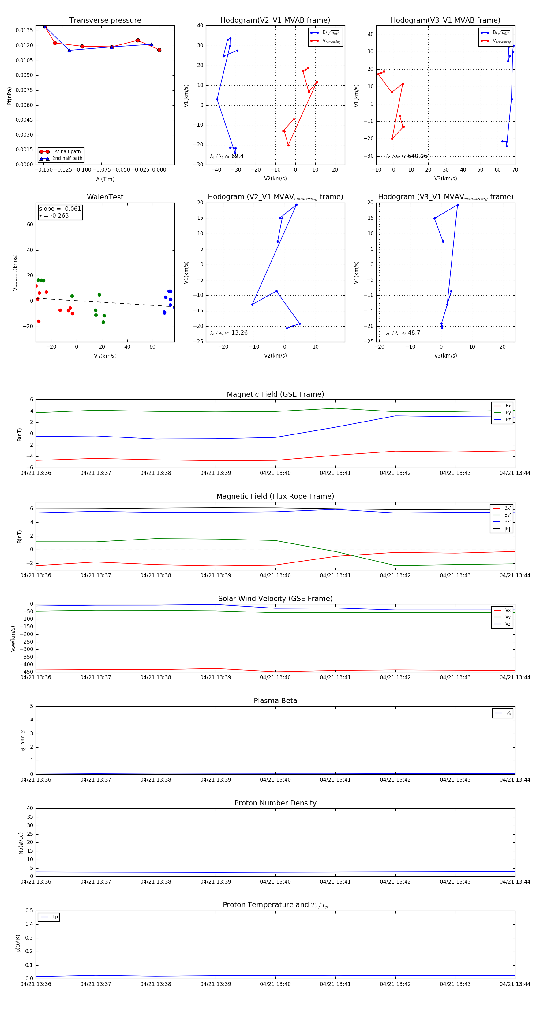Click the 'Vy' legend entry
The height and width of the screenshot is (1011, 551).
tap(502, 617)
